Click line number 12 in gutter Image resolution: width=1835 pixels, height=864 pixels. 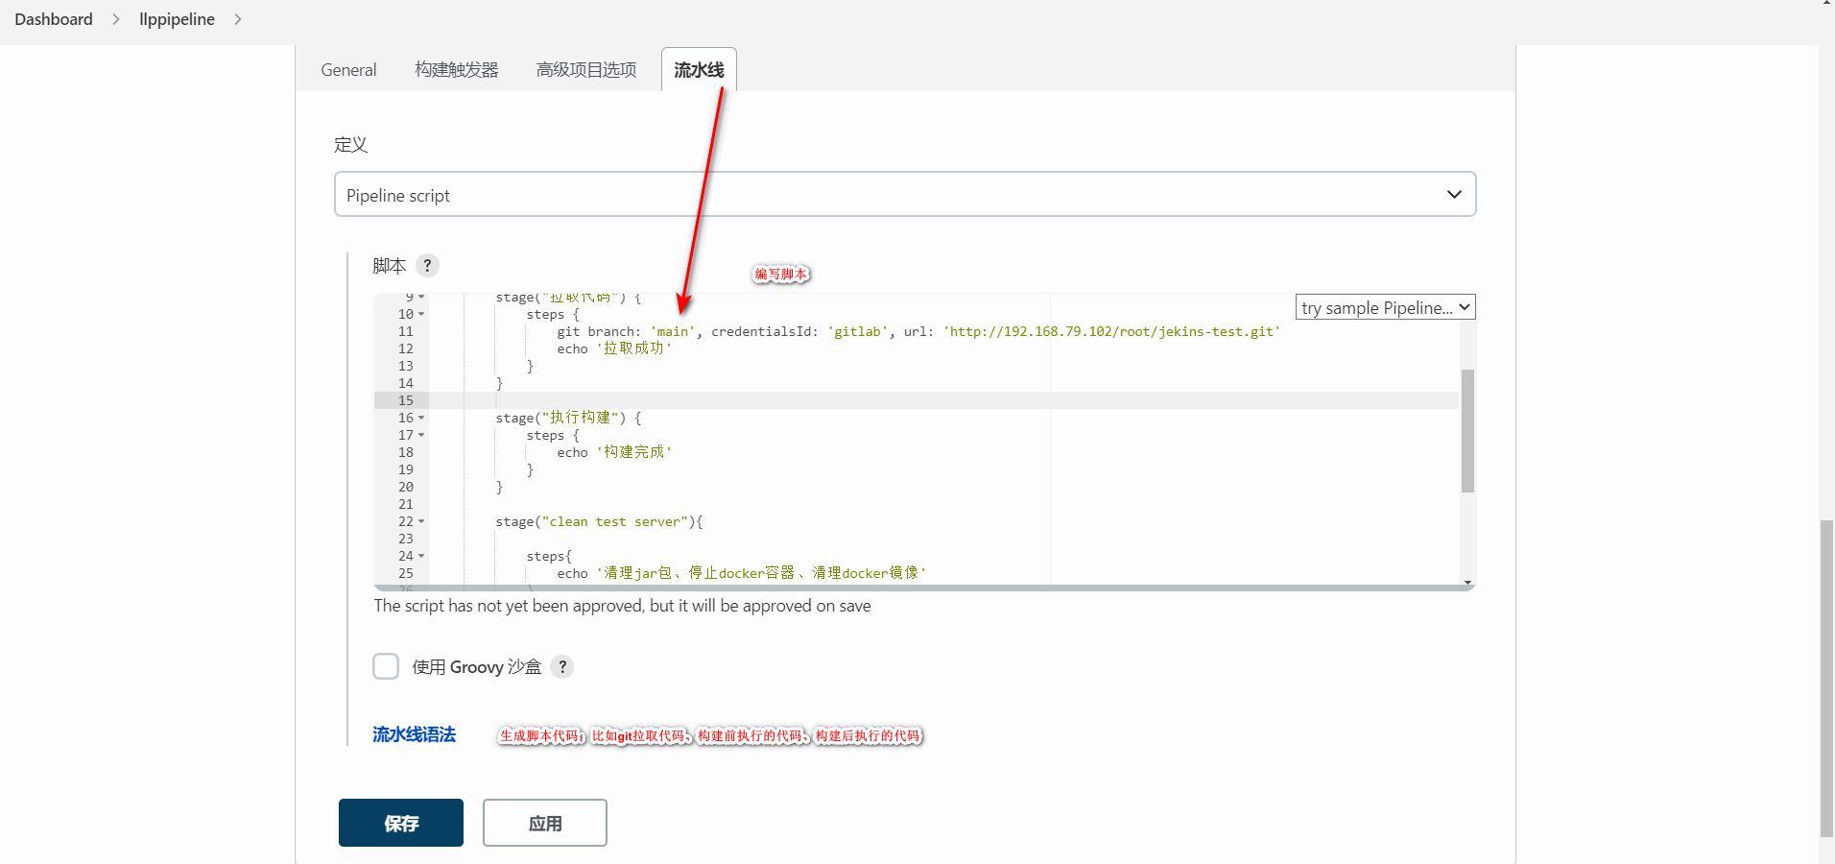(406, 348)
